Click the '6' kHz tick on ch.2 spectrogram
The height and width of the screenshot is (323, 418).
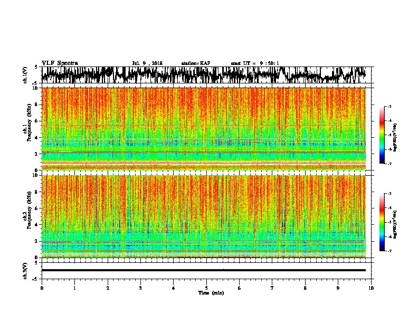pyautogui.click(x=37, y=208)
